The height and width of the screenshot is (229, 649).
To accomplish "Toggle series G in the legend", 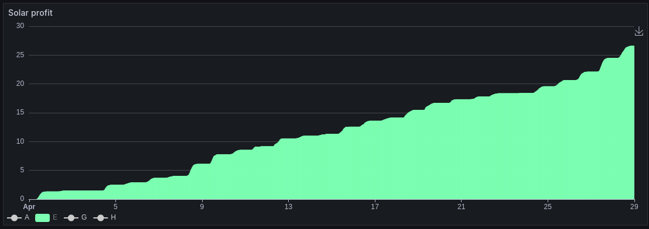I will (76, 217).
